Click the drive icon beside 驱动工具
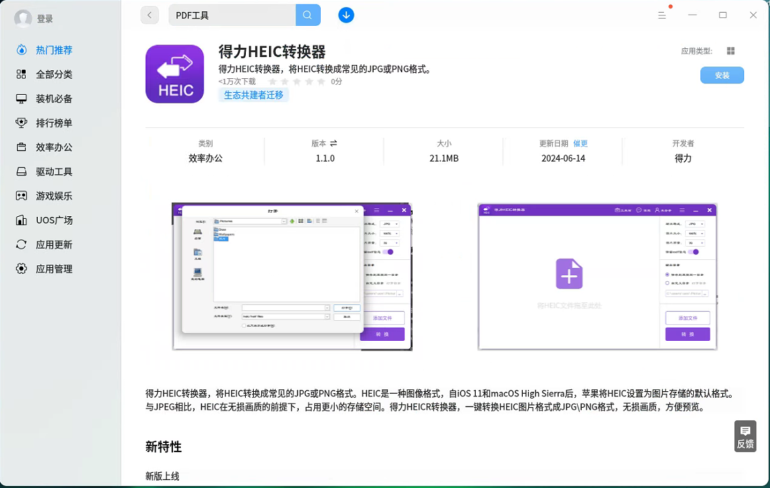 21,172
